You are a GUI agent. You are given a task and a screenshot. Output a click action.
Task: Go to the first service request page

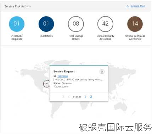pos(63,97)
